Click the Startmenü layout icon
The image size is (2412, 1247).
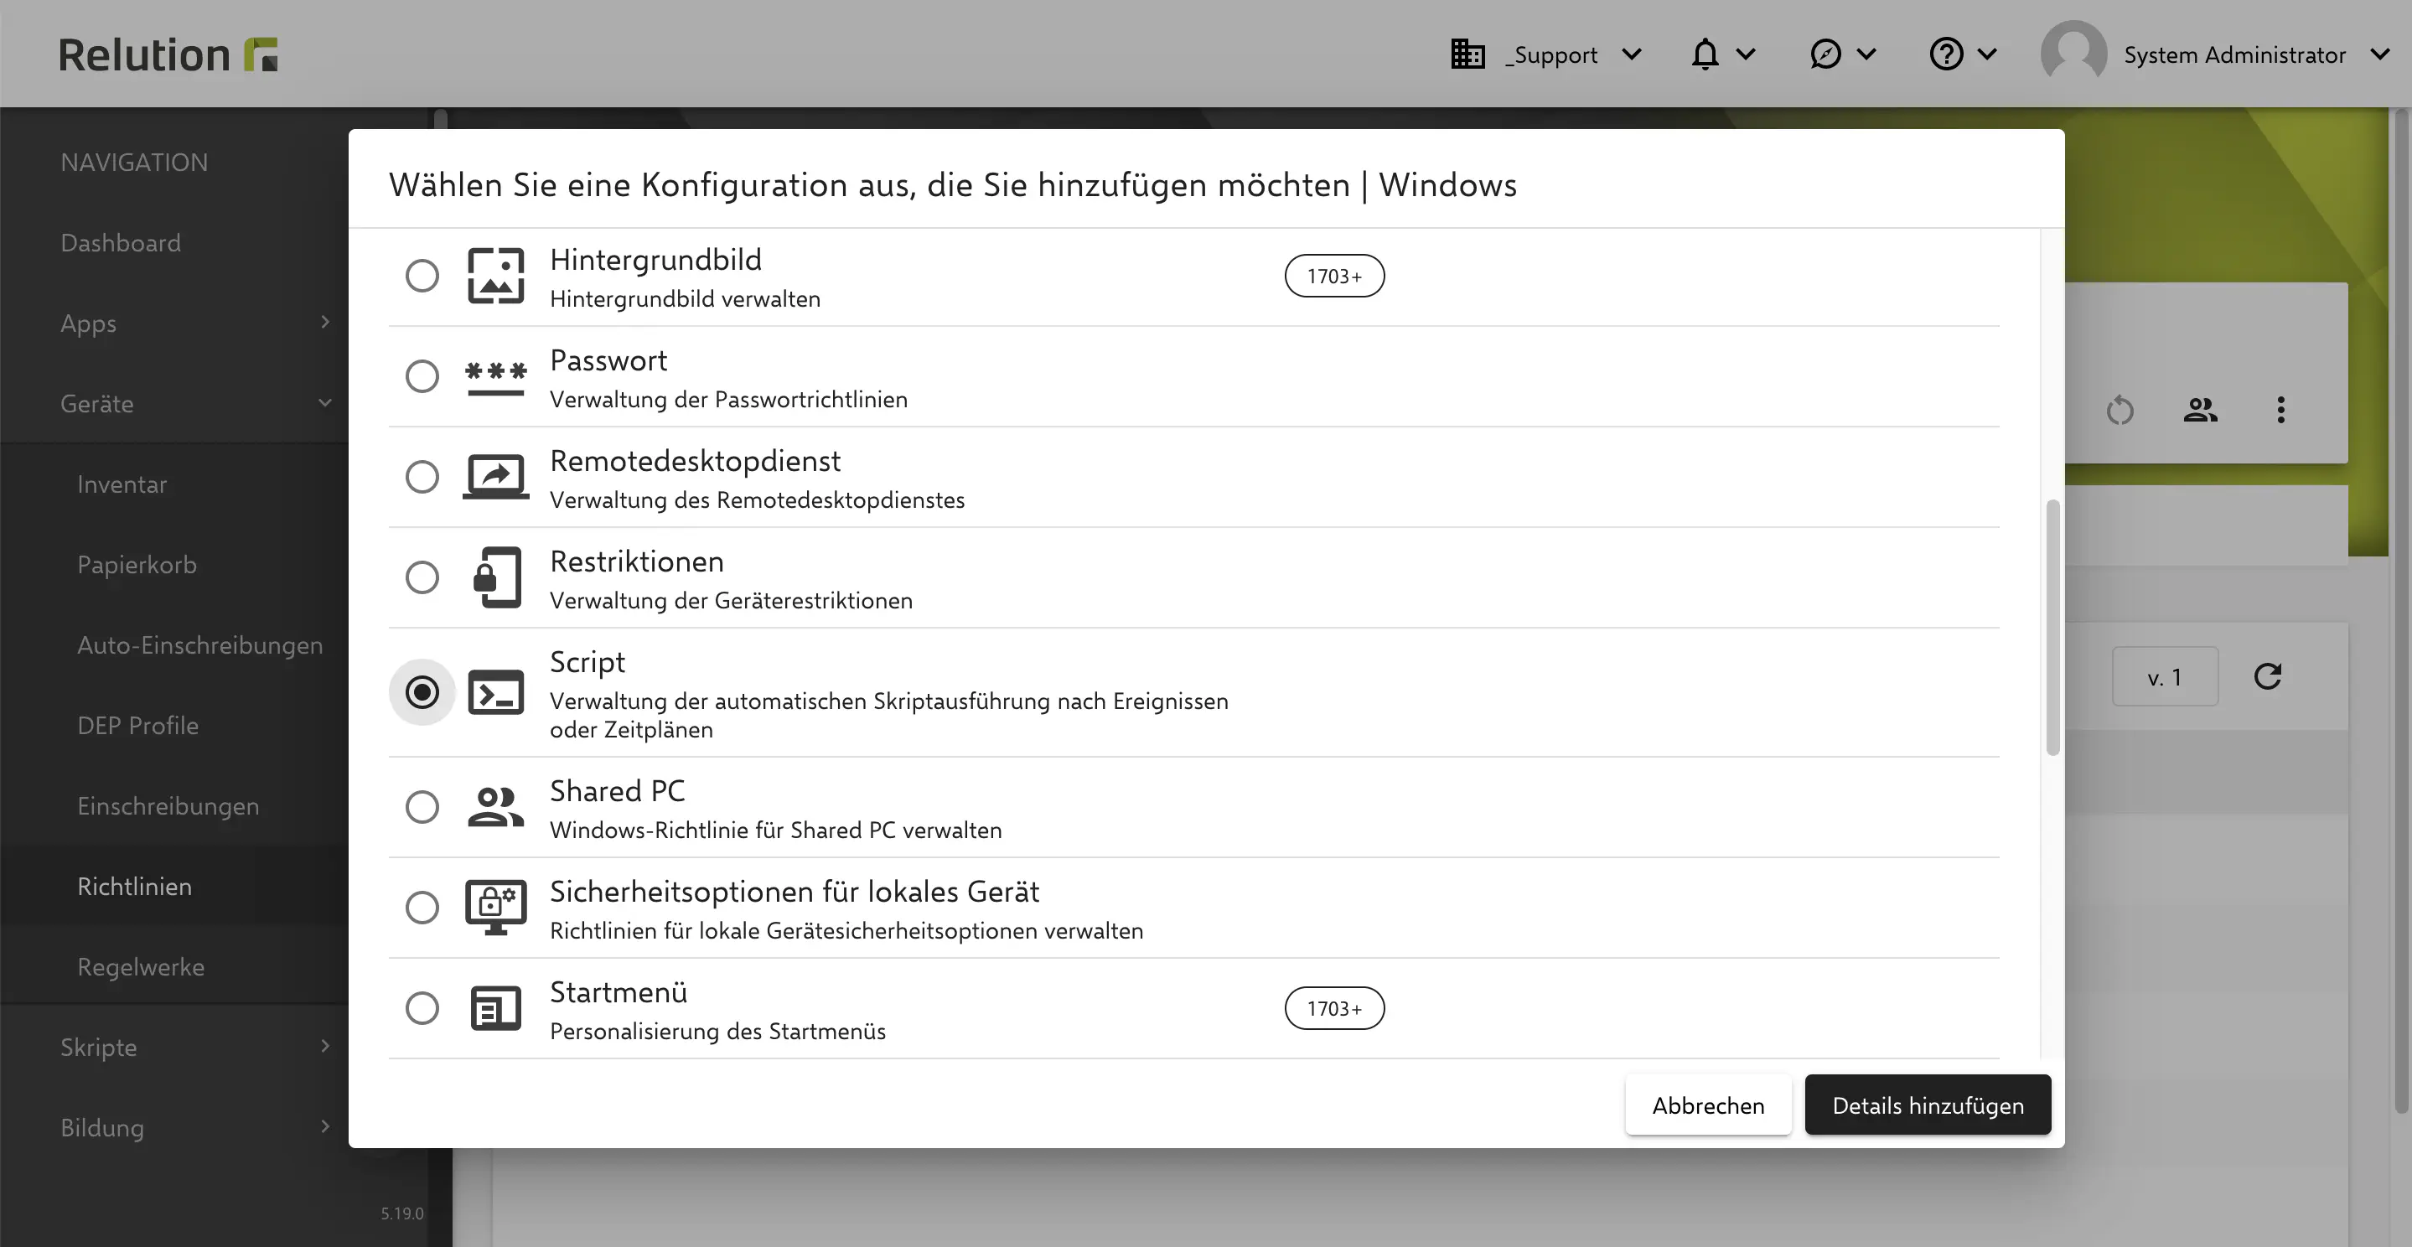[495, 1008]
